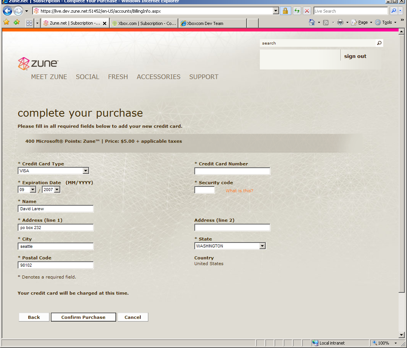Open the zoom level dropdown arrow
The image size is (407, 348).
click(x=396, y=343)
